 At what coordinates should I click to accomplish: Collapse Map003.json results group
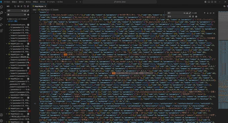pos(7,54)
